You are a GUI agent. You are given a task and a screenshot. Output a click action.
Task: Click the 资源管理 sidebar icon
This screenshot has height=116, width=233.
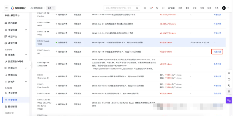6,93
